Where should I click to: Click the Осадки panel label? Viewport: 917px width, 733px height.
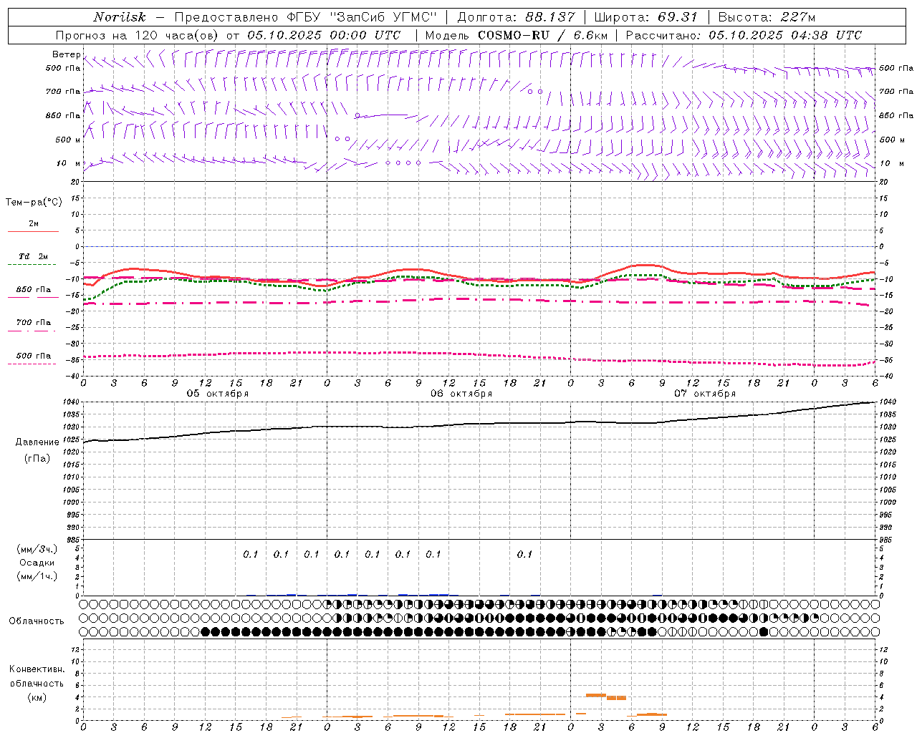tap(37, 563)
